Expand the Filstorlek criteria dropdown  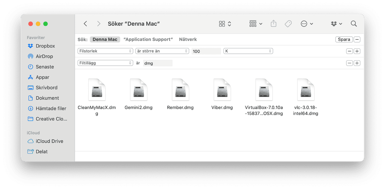point(105,51)
